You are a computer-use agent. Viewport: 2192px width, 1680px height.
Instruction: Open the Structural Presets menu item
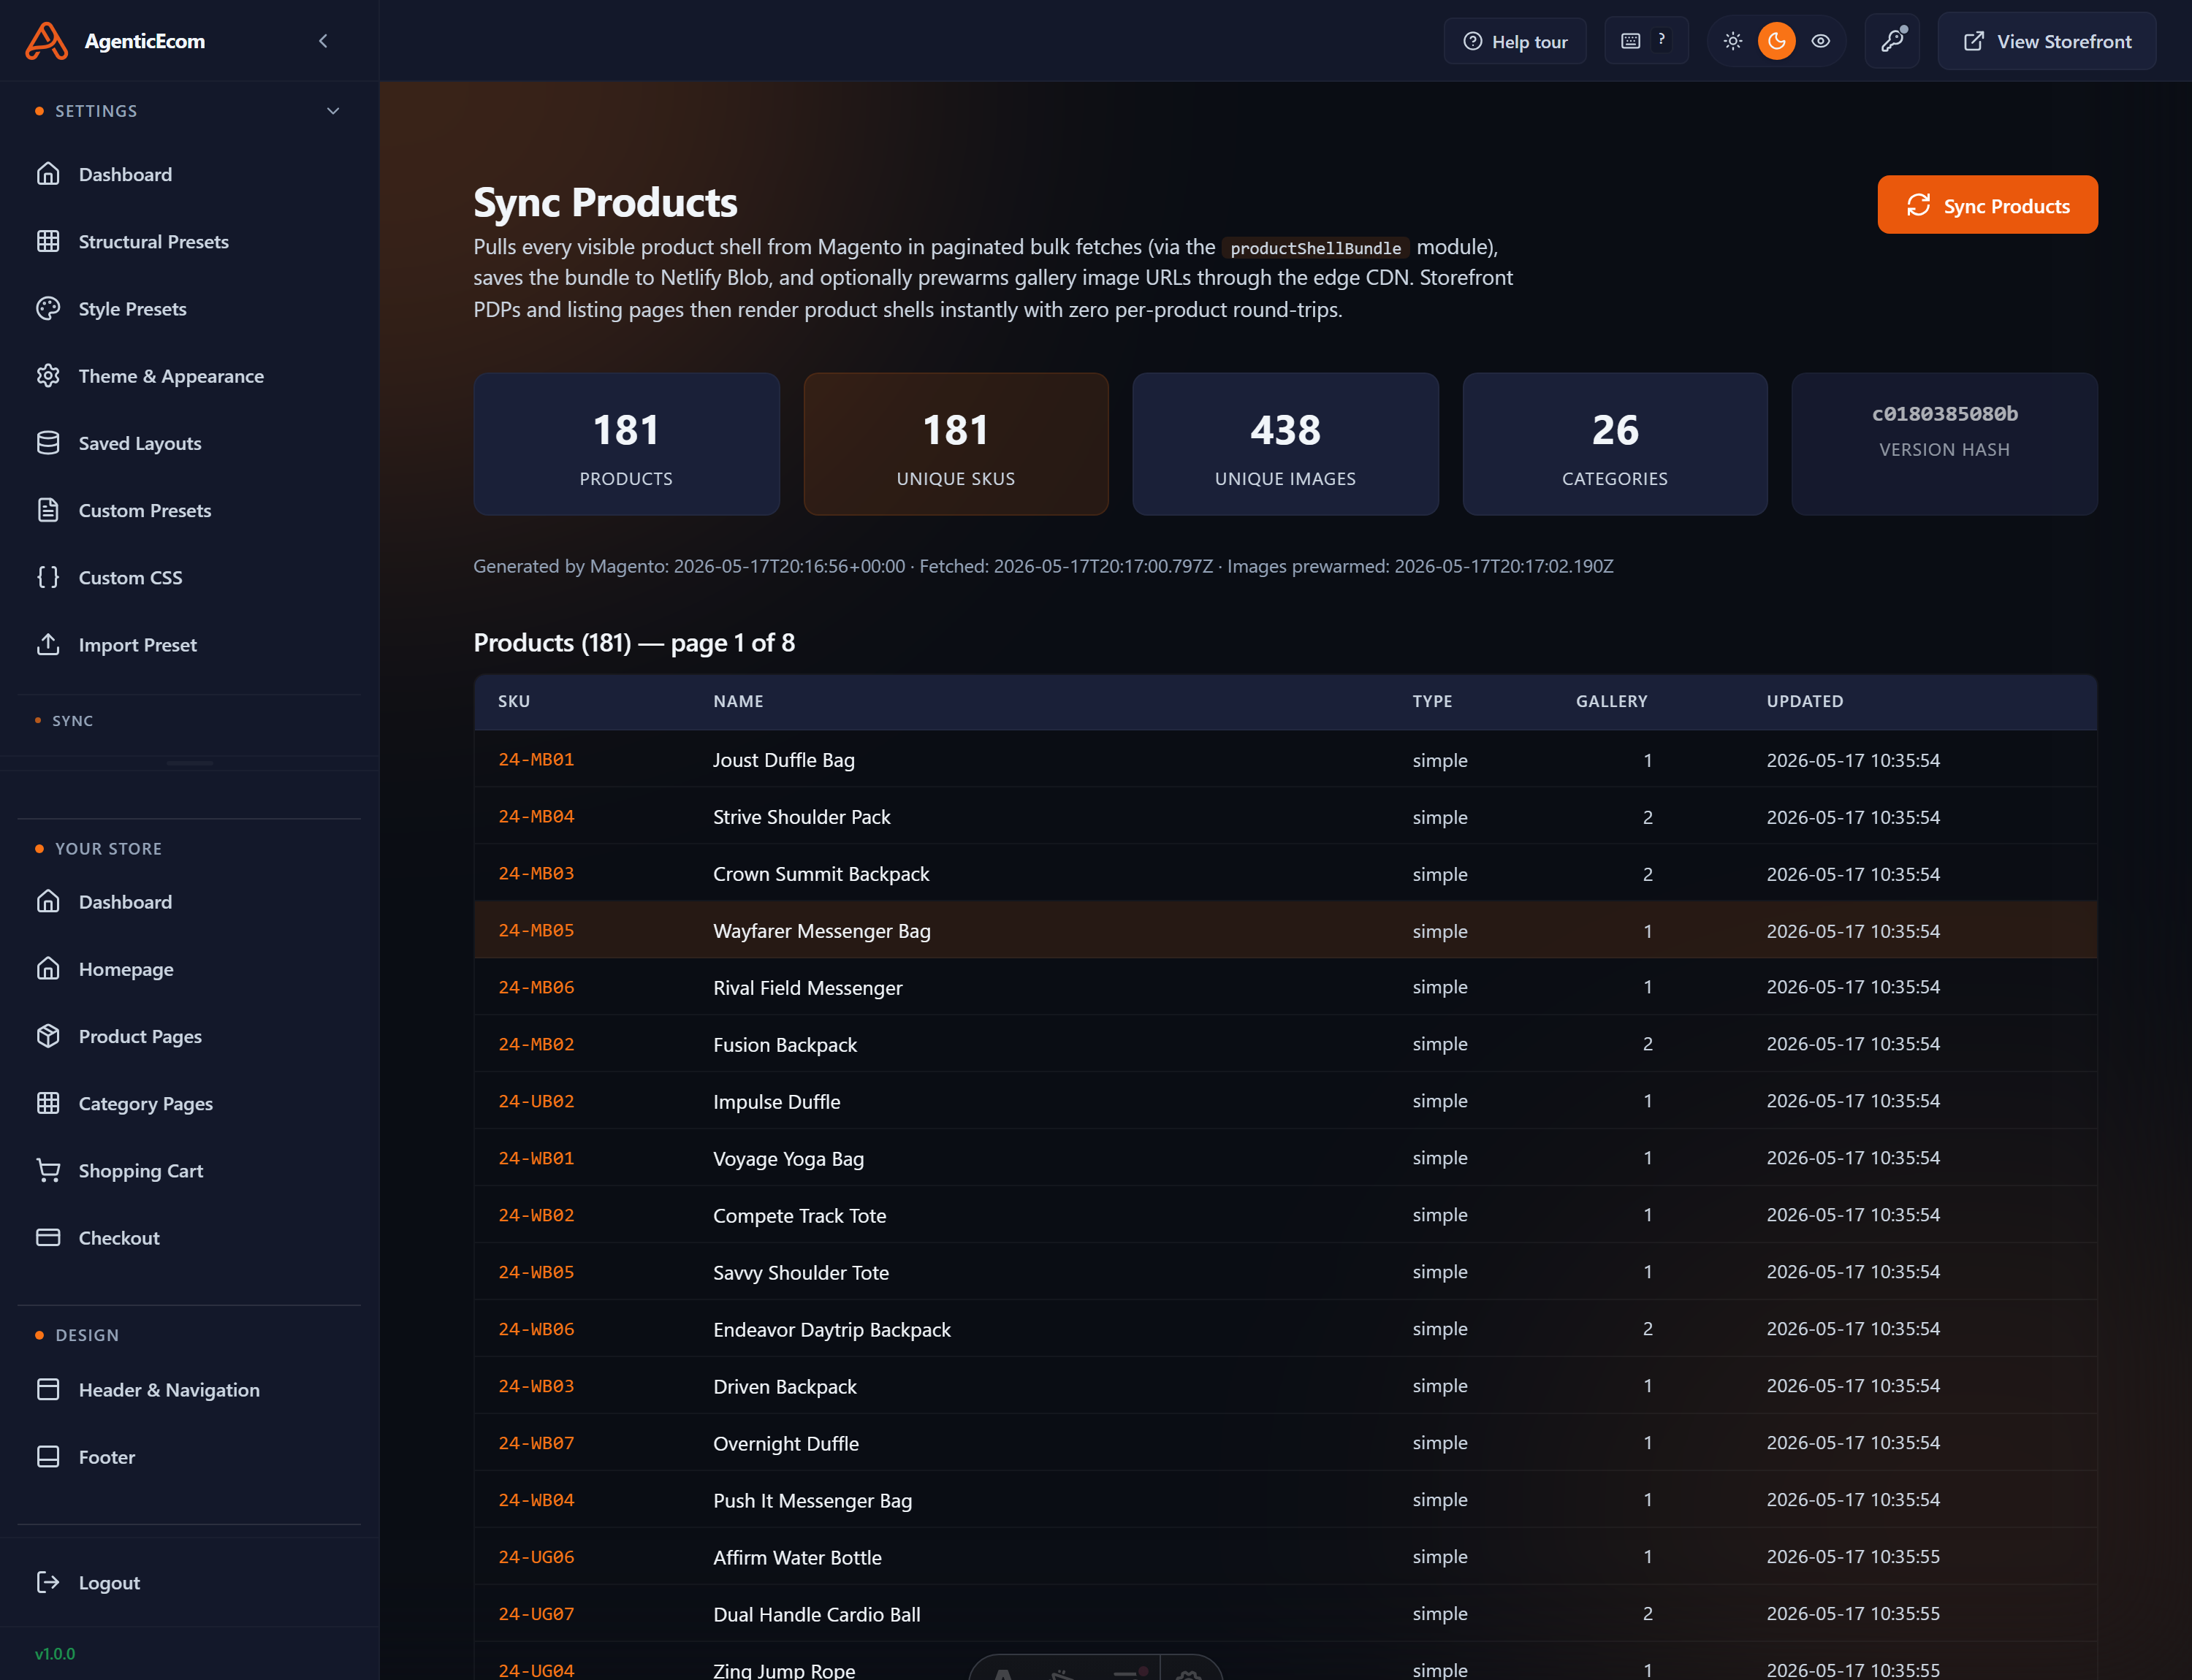[189, 241]
